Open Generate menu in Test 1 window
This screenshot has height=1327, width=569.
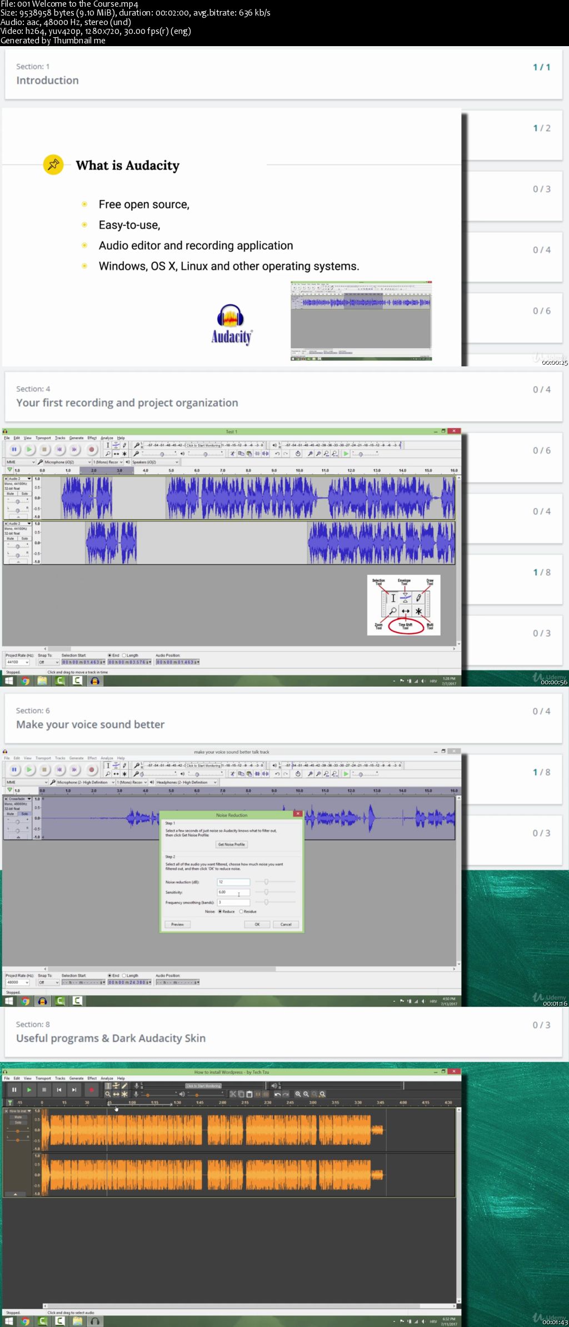click(77, 438)
